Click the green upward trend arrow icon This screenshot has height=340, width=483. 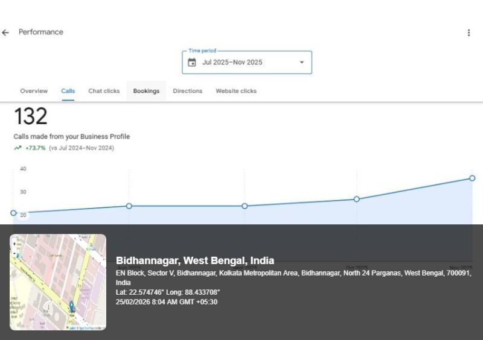click(18, 148)
